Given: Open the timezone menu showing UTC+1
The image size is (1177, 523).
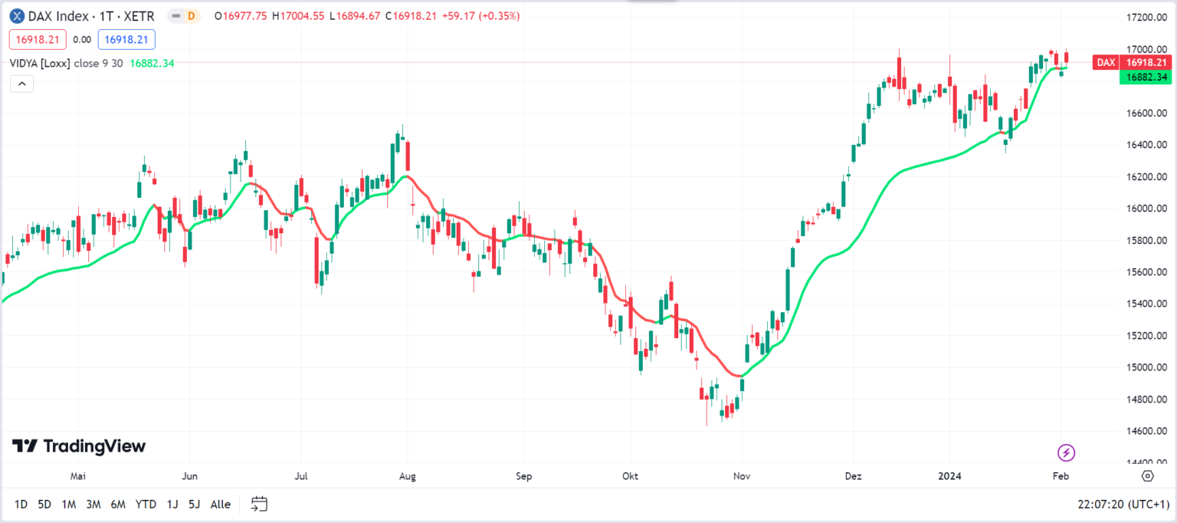Looking at the screenshot, I should click(1123, 504).
